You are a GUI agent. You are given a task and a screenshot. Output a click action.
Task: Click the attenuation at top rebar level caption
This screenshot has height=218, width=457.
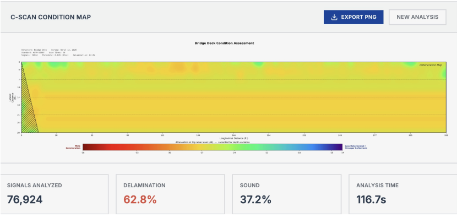213,142
